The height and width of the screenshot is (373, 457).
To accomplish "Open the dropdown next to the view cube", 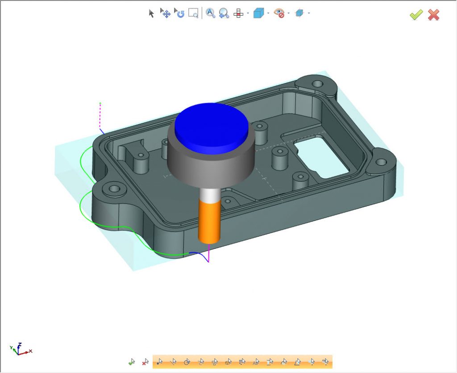I will (x=268, y=13).
